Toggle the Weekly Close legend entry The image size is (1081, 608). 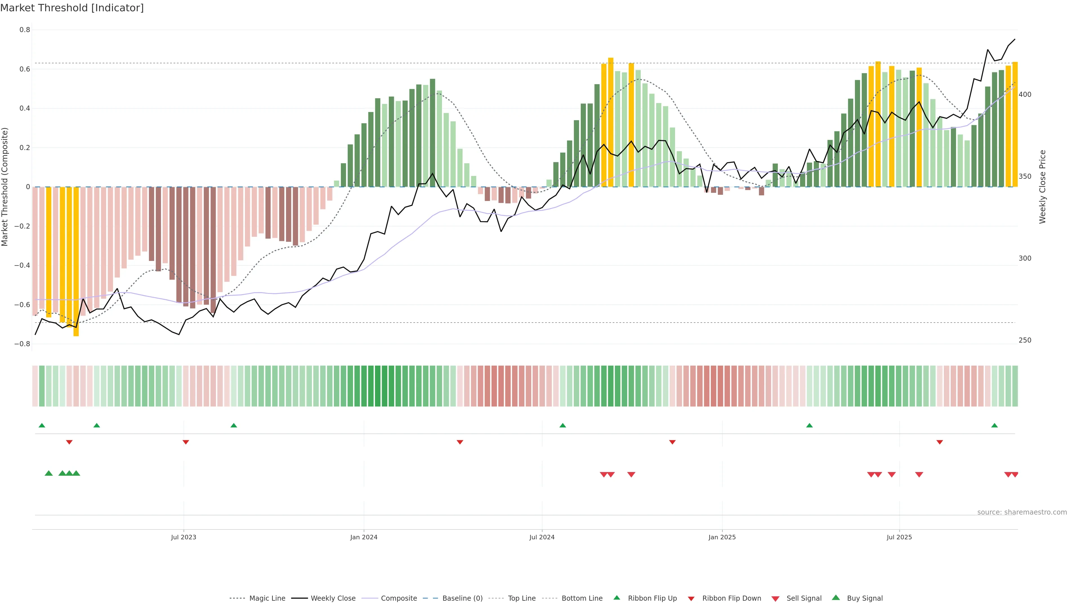pyautogui.click(x=333, y=598)
